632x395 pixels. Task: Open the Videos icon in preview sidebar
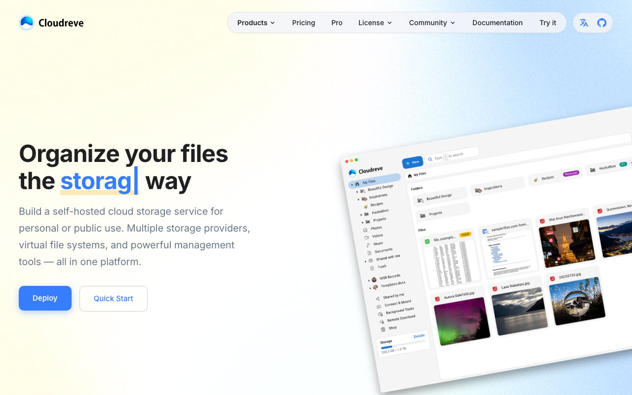tap(366, 237)
